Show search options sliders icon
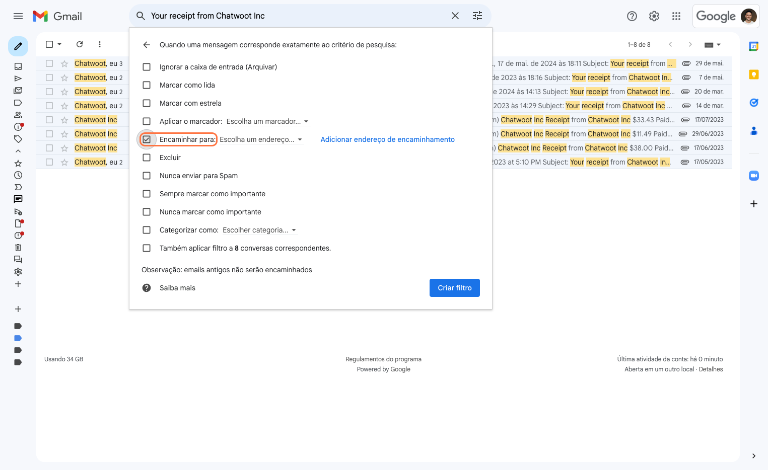768x470 pixels. click(477, 16)
